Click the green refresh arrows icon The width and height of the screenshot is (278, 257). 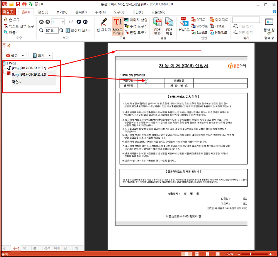pyautogui.click(x=31, y=4)
